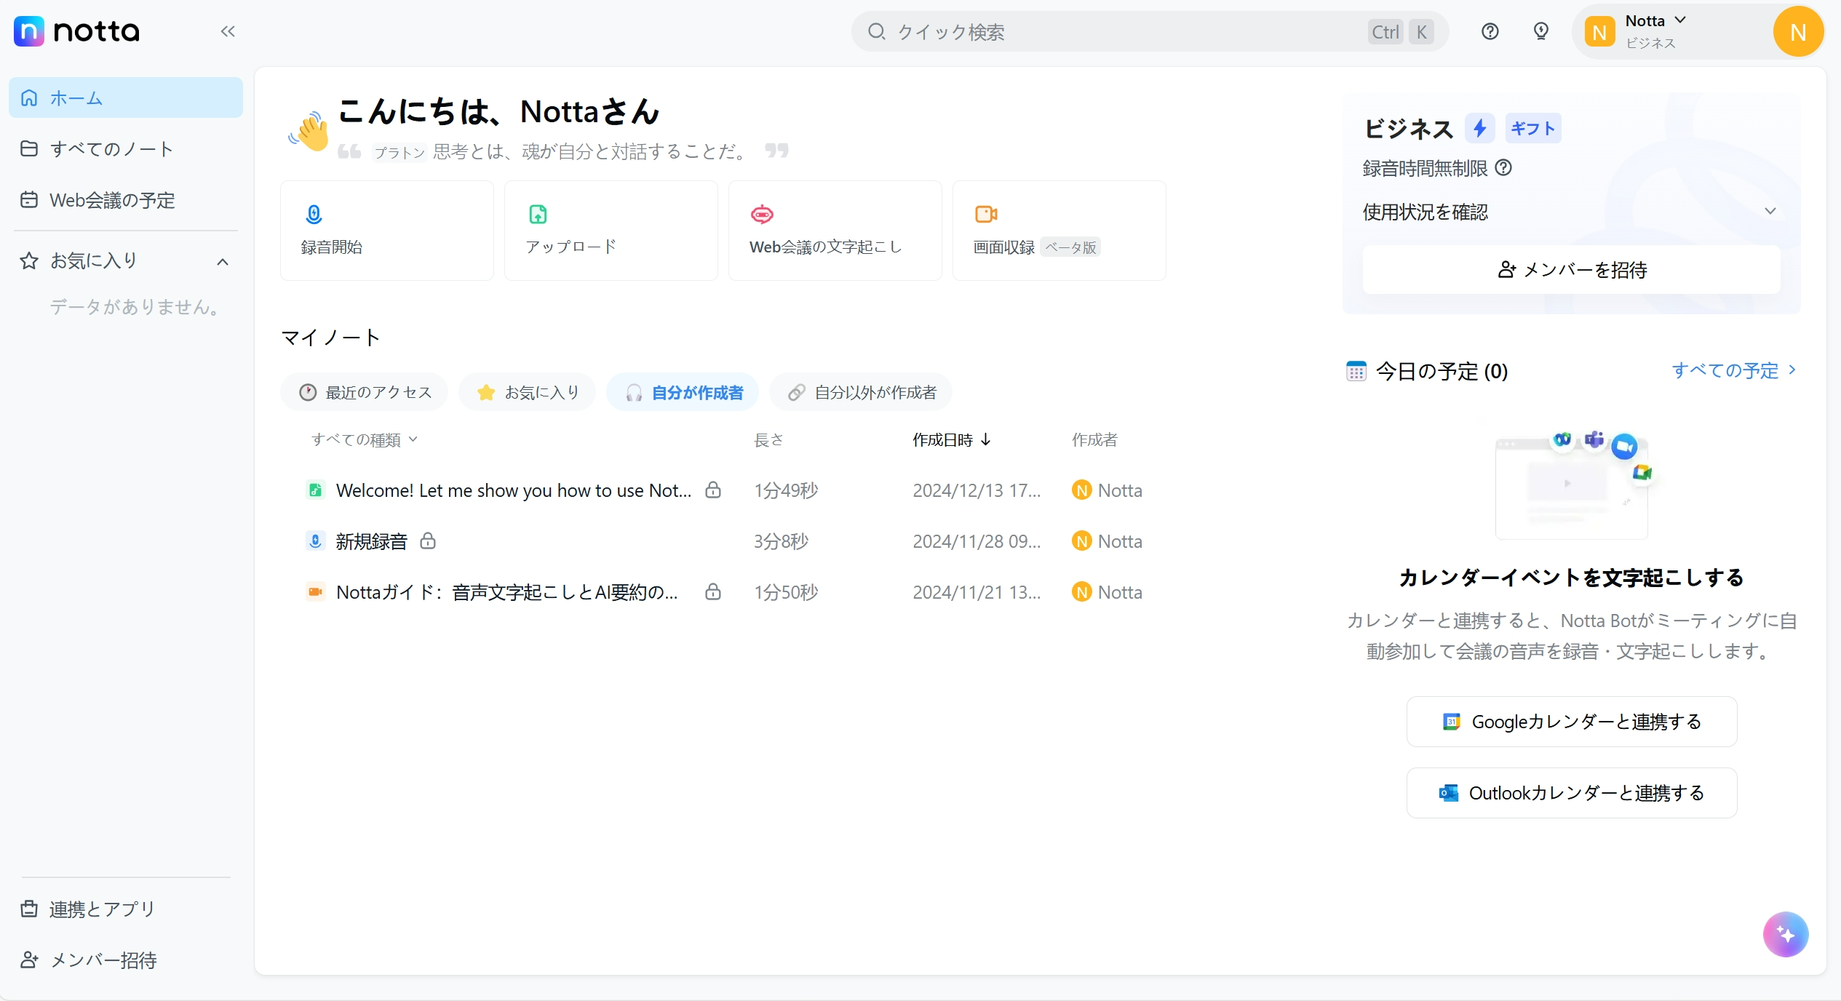Click the blue mic icon of 新規録音
This screenshot has width=1841, height=1001.
[315, 541]
